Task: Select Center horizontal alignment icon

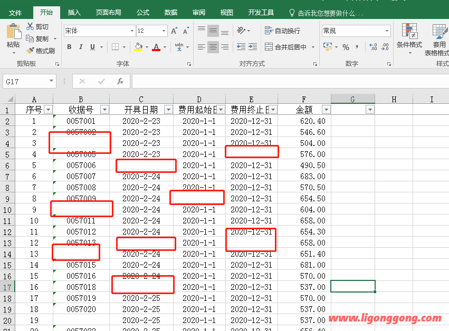Action: click(213, 47)
